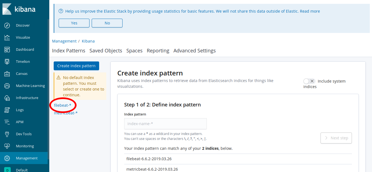Click the Management breadcrumb link
Screen dimensions: 372x172
[x=64, y=41]
